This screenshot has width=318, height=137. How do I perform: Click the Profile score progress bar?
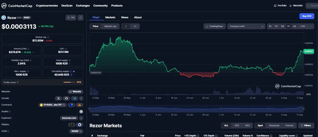(x=69, y=82)
